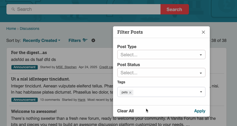
Task: Click Announcement badge on first post
Action: coord(25,67)
